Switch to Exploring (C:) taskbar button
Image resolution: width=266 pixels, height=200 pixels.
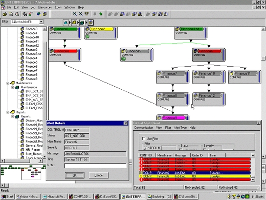(x=160, y=196)
